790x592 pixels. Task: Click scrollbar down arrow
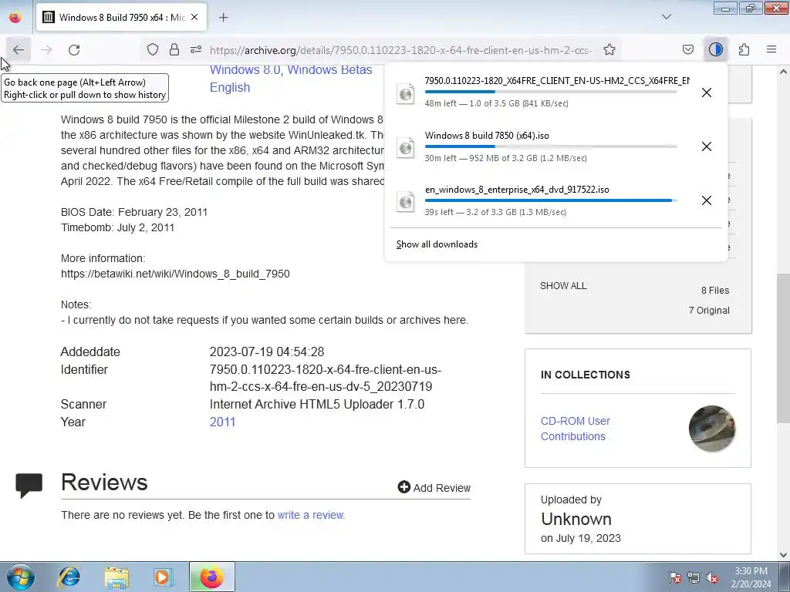pos(783,555)
